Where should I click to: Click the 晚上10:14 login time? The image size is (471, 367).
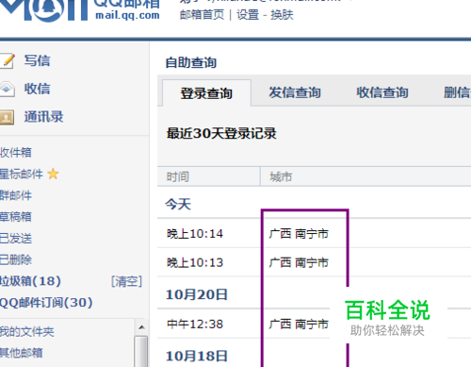(195, 234)
